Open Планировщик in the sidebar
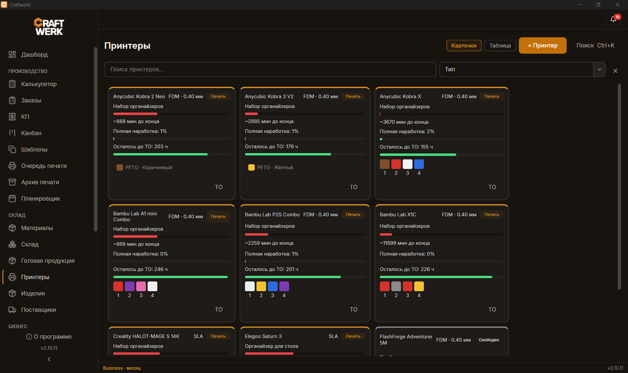The width and height of the screenshot is (628, 373). tap(41, 199)
